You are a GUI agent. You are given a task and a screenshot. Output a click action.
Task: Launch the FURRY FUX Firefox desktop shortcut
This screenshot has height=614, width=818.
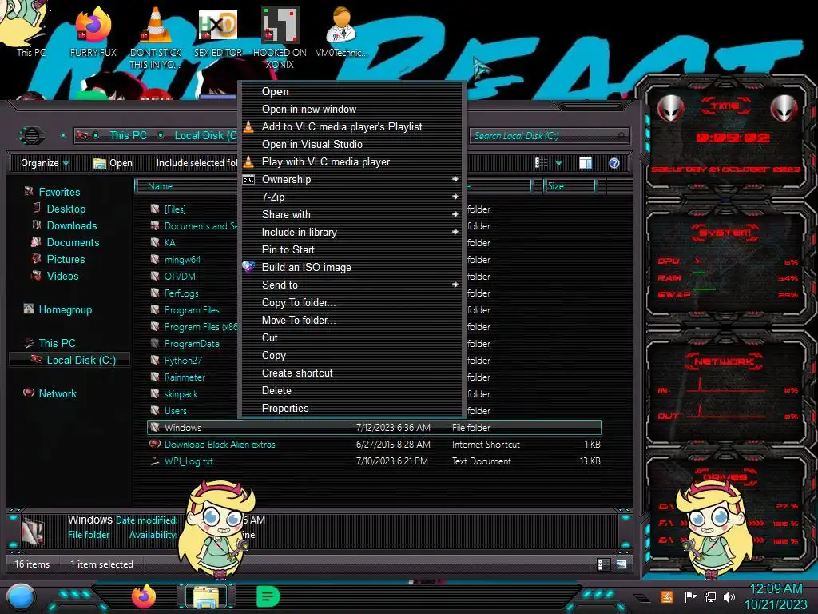pos(93,31)
